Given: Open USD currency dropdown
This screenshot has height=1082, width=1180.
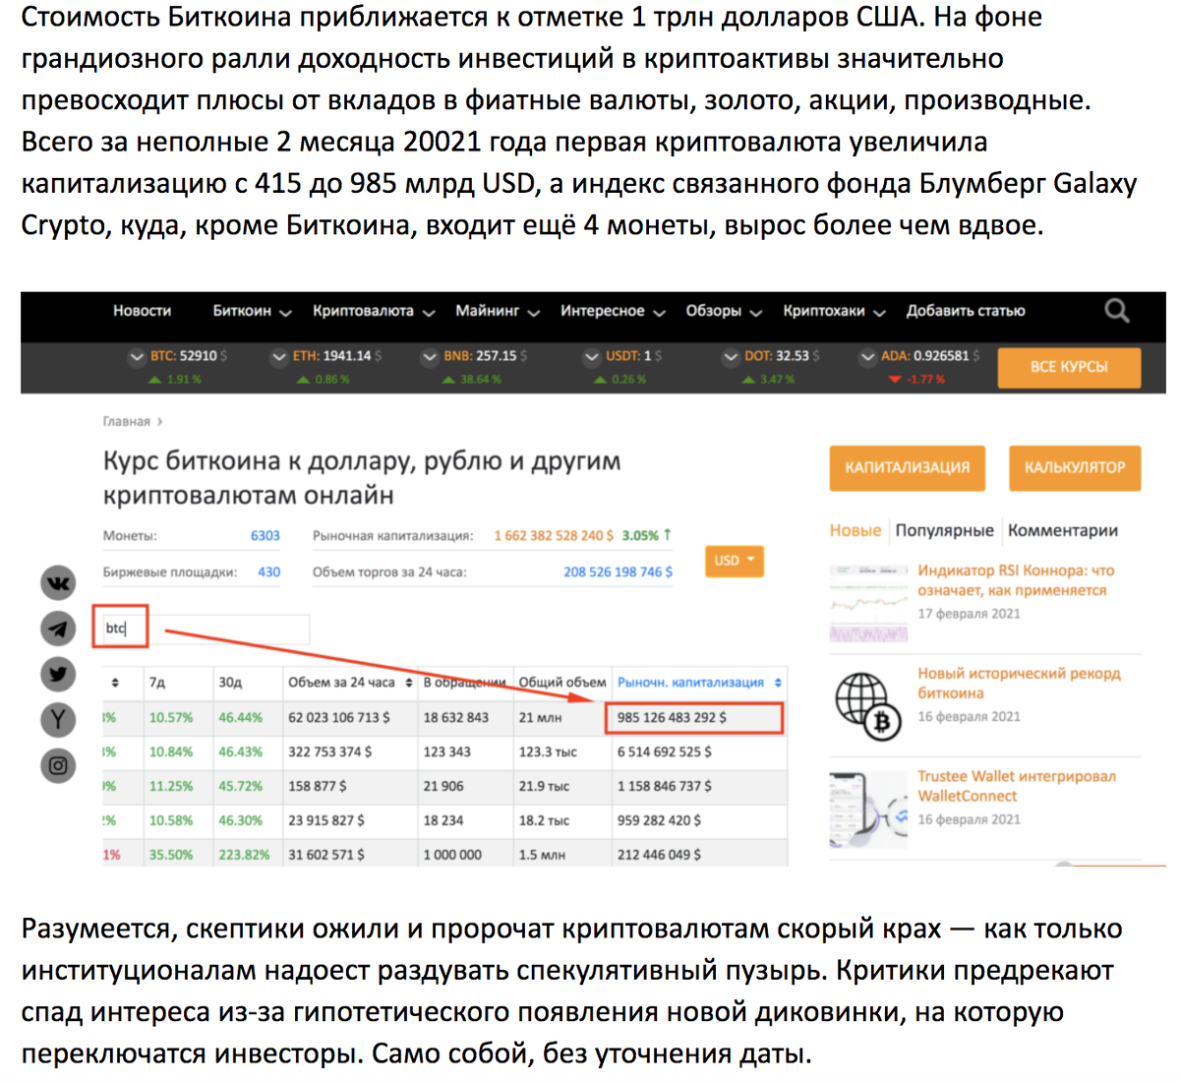Looking at the screenshot, I should (734, 561).
